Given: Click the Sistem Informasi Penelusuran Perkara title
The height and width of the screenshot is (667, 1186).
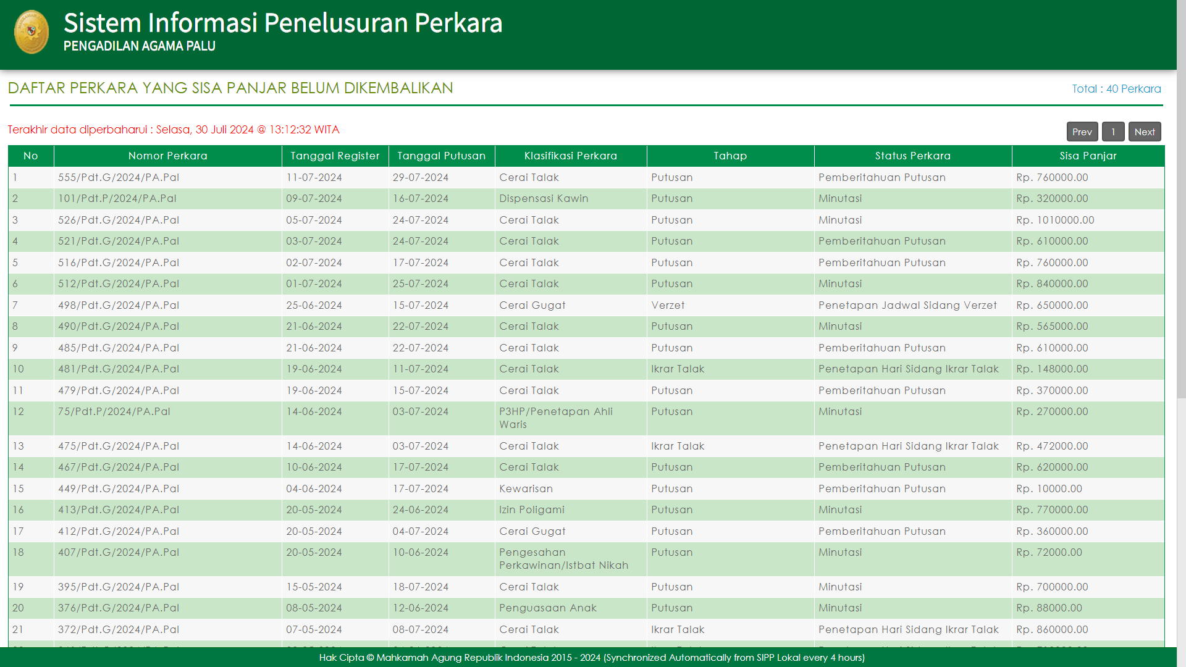Looking at the screenshot, I should tap(283, 23).
